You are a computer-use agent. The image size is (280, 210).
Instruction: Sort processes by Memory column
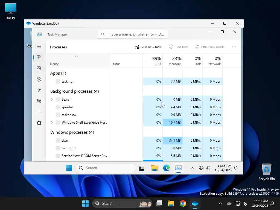(x=173, y=61)
